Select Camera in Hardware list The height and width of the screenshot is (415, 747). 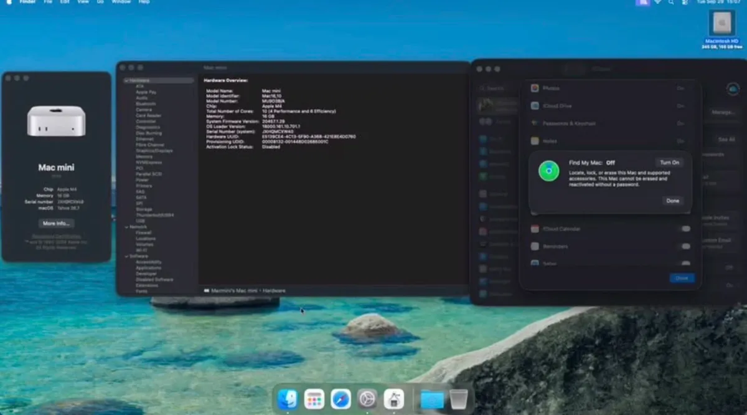(144, 110)
